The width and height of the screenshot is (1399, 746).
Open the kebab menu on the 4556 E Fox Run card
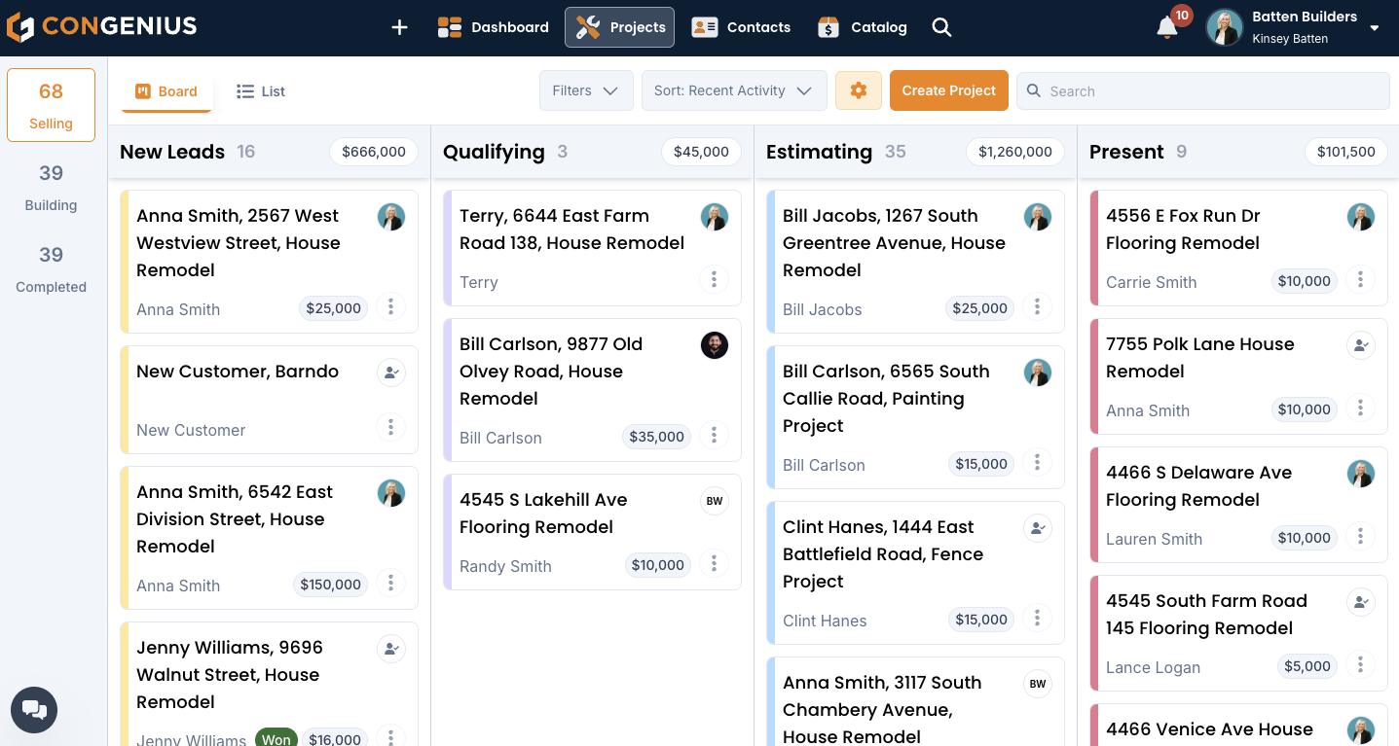coord(1360,279)
